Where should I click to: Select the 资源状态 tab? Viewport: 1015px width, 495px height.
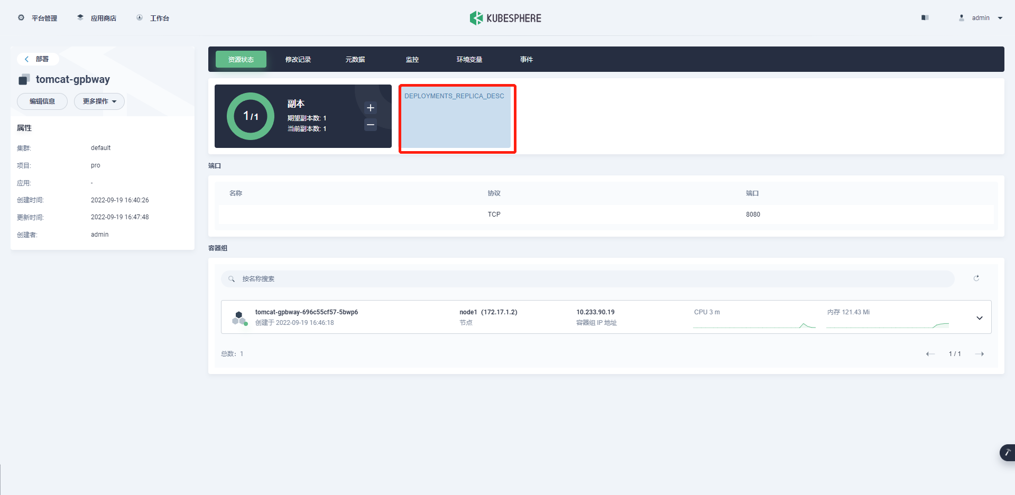[241, 59]
